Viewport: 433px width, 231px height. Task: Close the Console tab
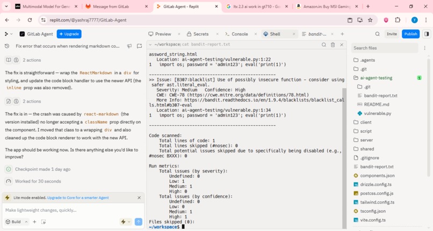(x=255, y=34)
